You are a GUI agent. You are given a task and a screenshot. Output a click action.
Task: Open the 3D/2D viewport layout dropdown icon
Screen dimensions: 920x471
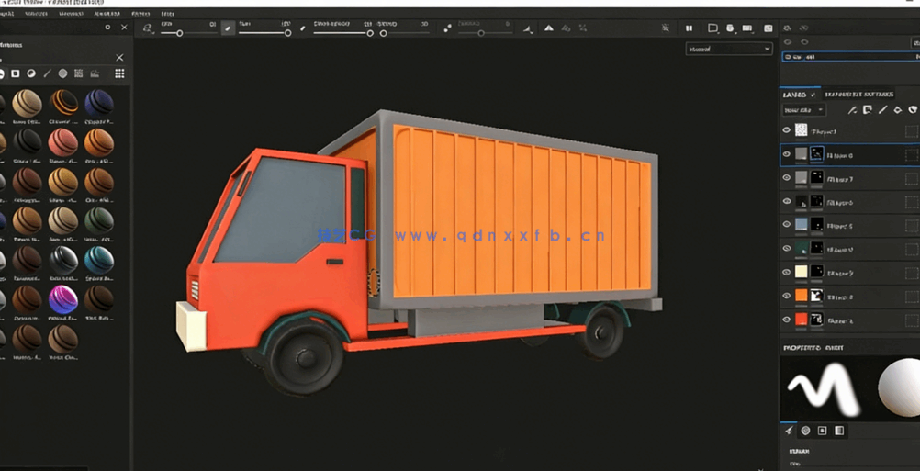[713, 28]
